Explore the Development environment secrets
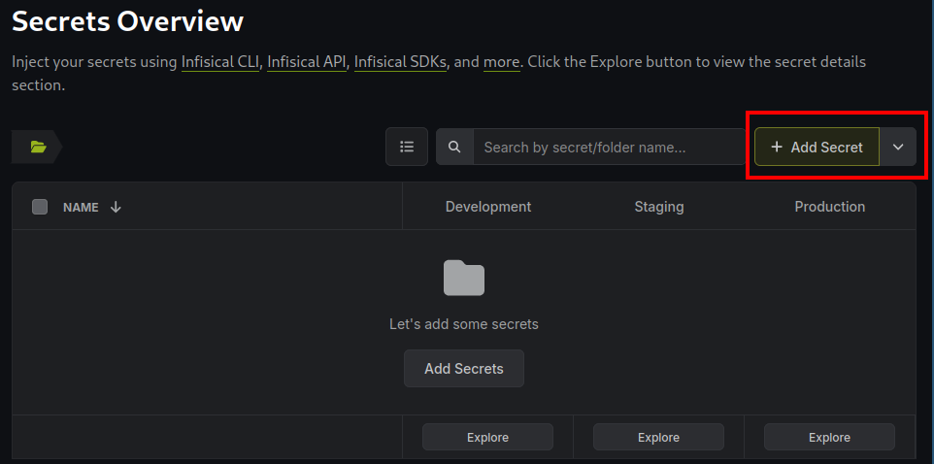Screen dimensions: 934x464 pyautogui.click(x=487, y=437)
